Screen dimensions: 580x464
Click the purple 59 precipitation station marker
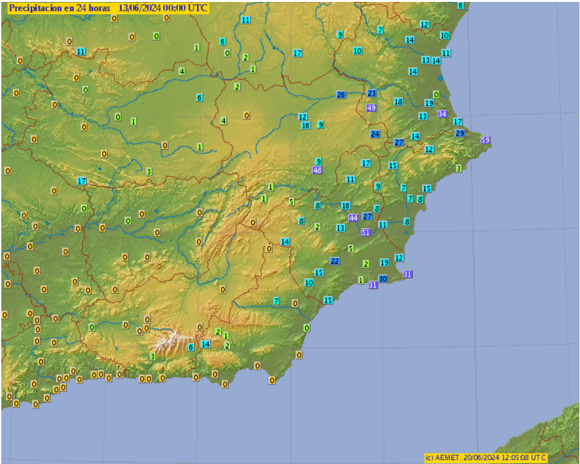(x=486, y=140)
